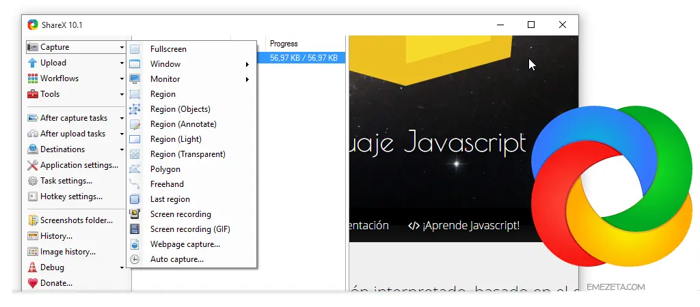Click the Region (Transparent) icon

[135, 154]
